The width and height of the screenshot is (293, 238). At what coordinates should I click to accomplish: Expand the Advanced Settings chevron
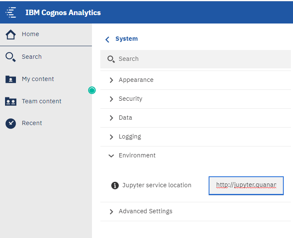[x=111, y=212]
